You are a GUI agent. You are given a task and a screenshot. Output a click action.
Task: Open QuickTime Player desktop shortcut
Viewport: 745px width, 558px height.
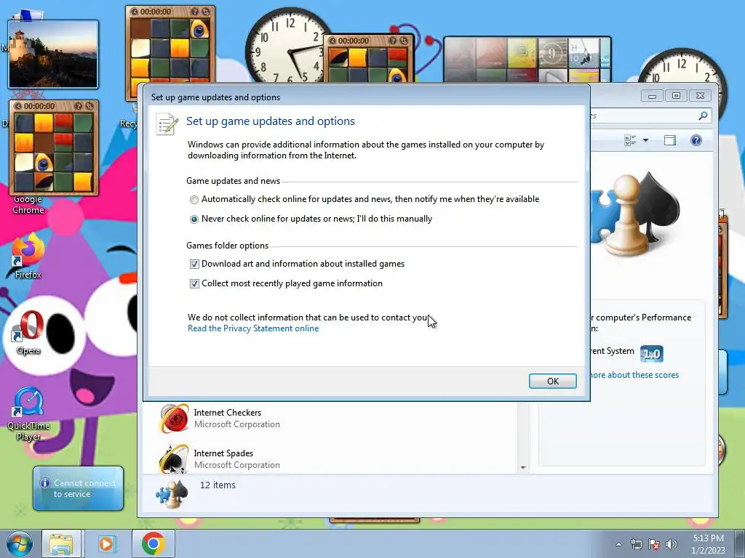click(28, 414)
